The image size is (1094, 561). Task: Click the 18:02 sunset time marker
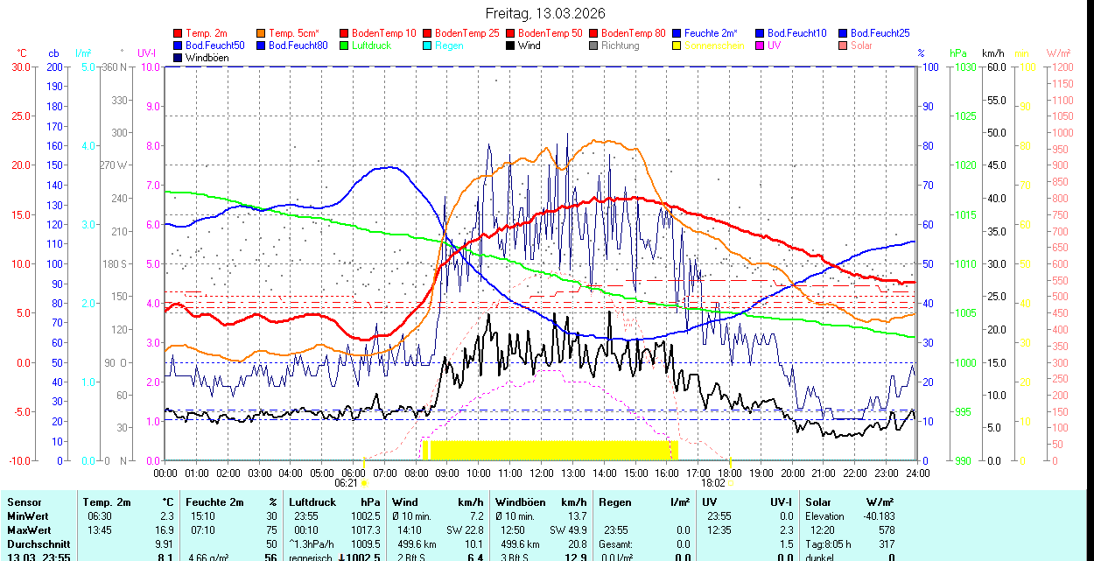point(713,482)
